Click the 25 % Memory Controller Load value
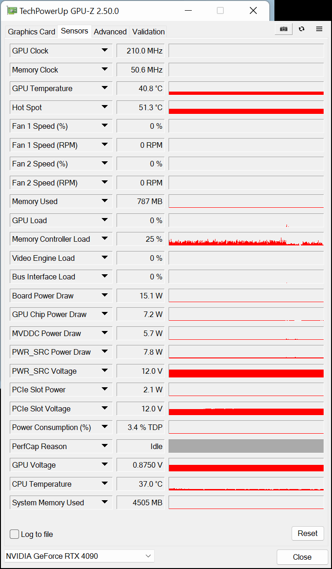Image resolution: width=332 pixels, height=569 pixels. click(141, 239)
